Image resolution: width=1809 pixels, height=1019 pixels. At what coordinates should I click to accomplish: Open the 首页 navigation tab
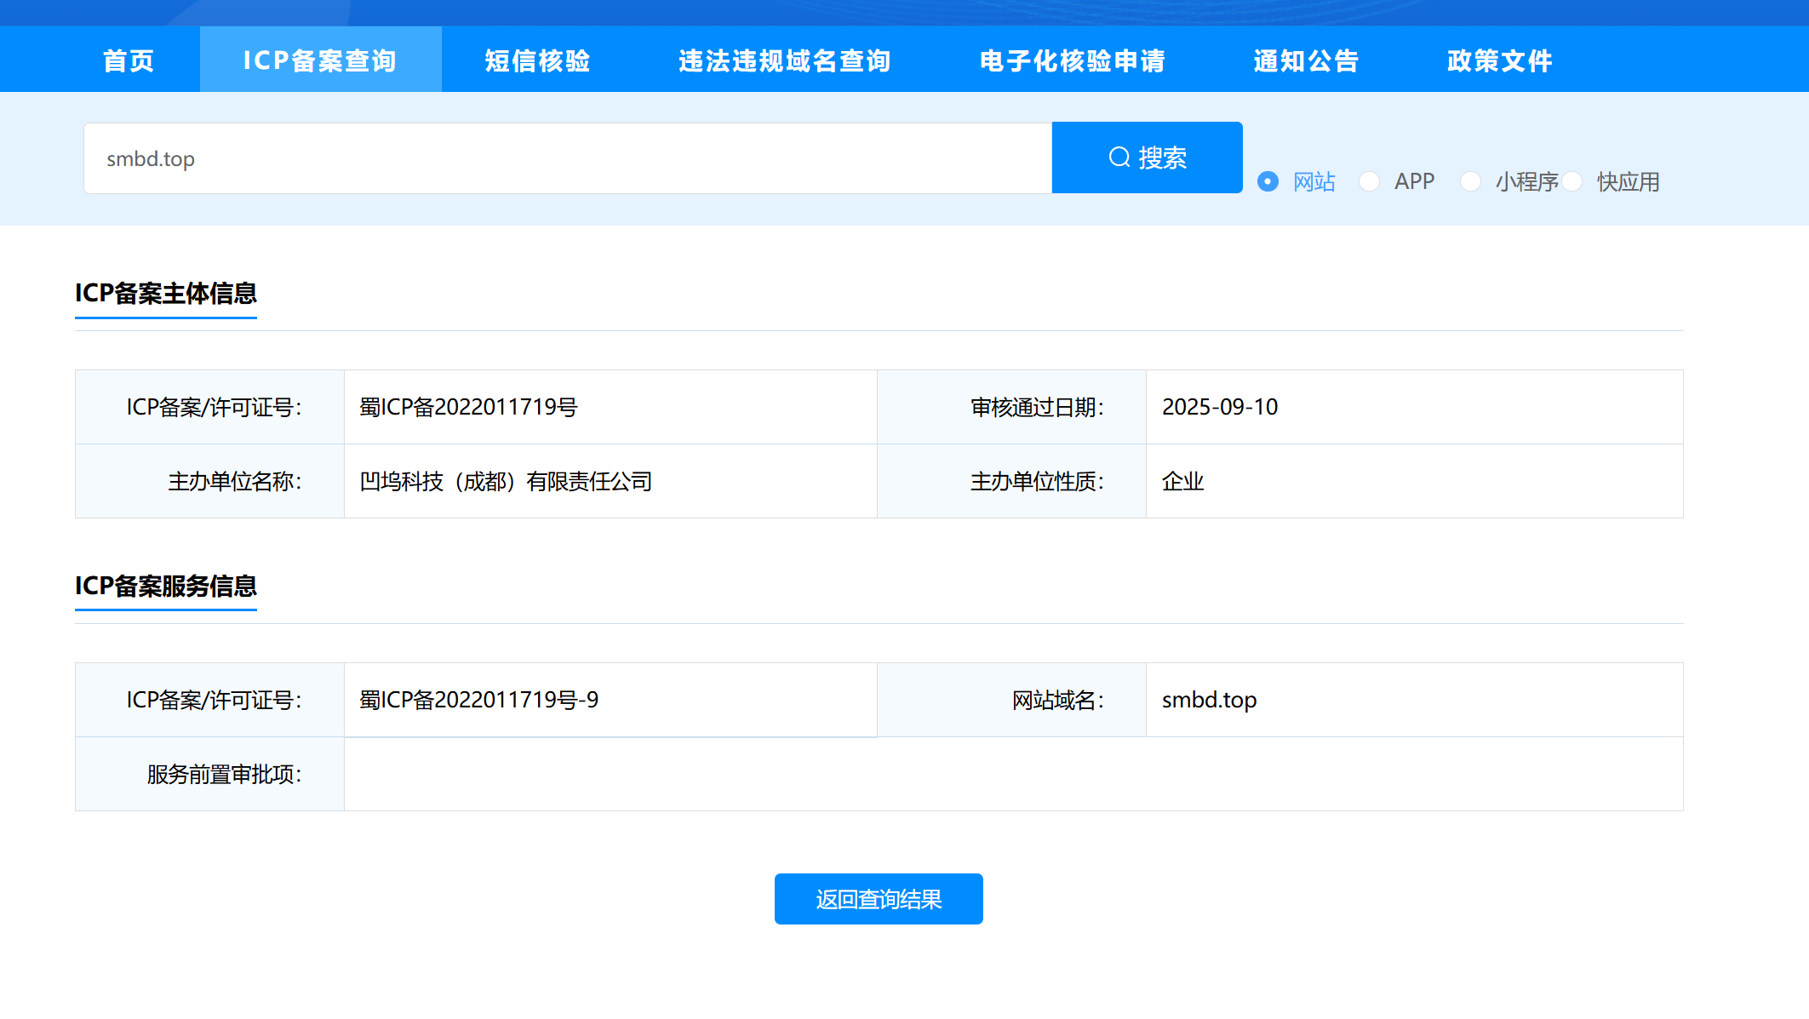tap(129, 60)
